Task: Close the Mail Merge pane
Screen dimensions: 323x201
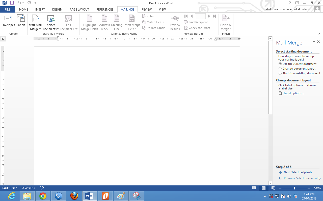Action: coord(318,42)
